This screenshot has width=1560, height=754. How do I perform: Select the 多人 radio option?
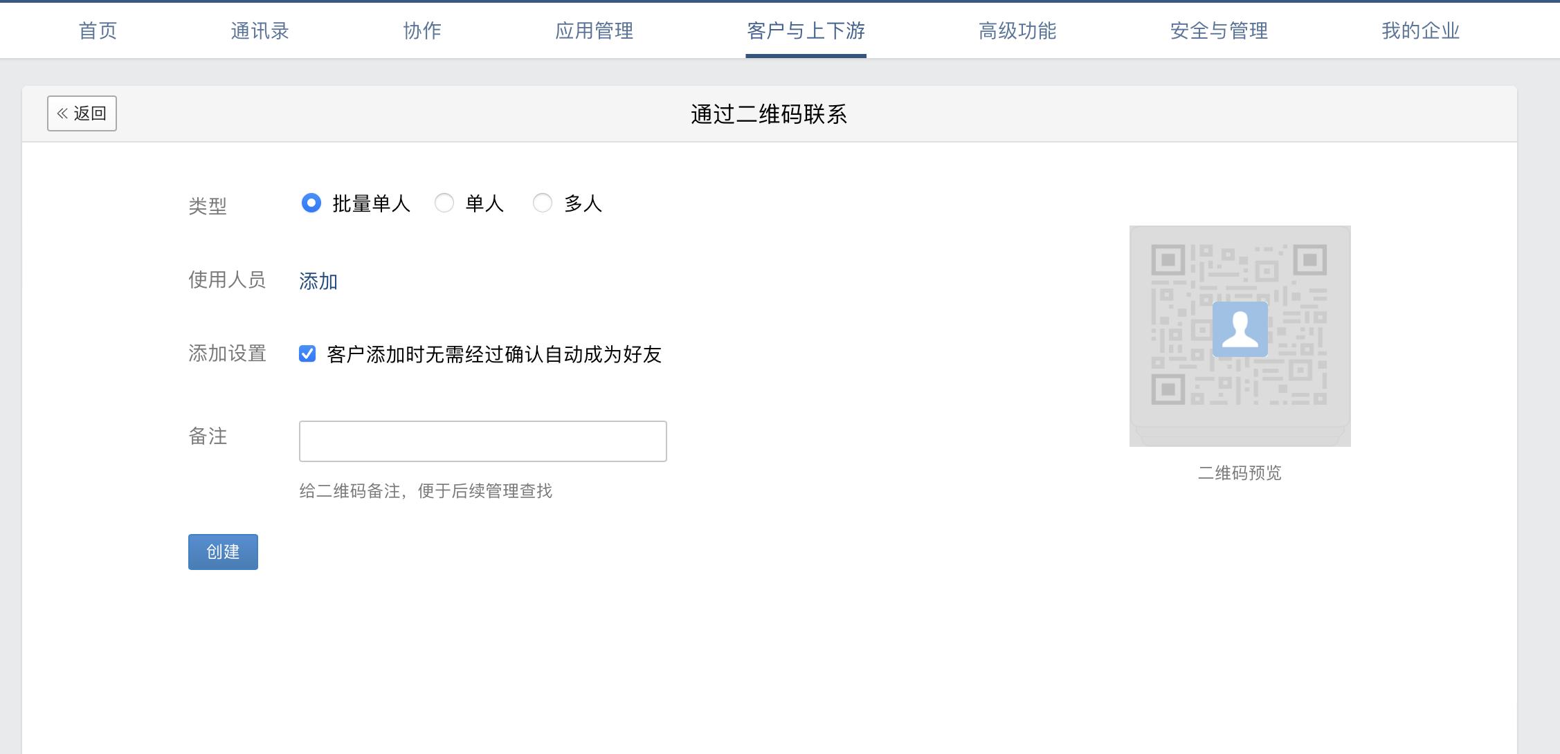click(x=543, y=203)
